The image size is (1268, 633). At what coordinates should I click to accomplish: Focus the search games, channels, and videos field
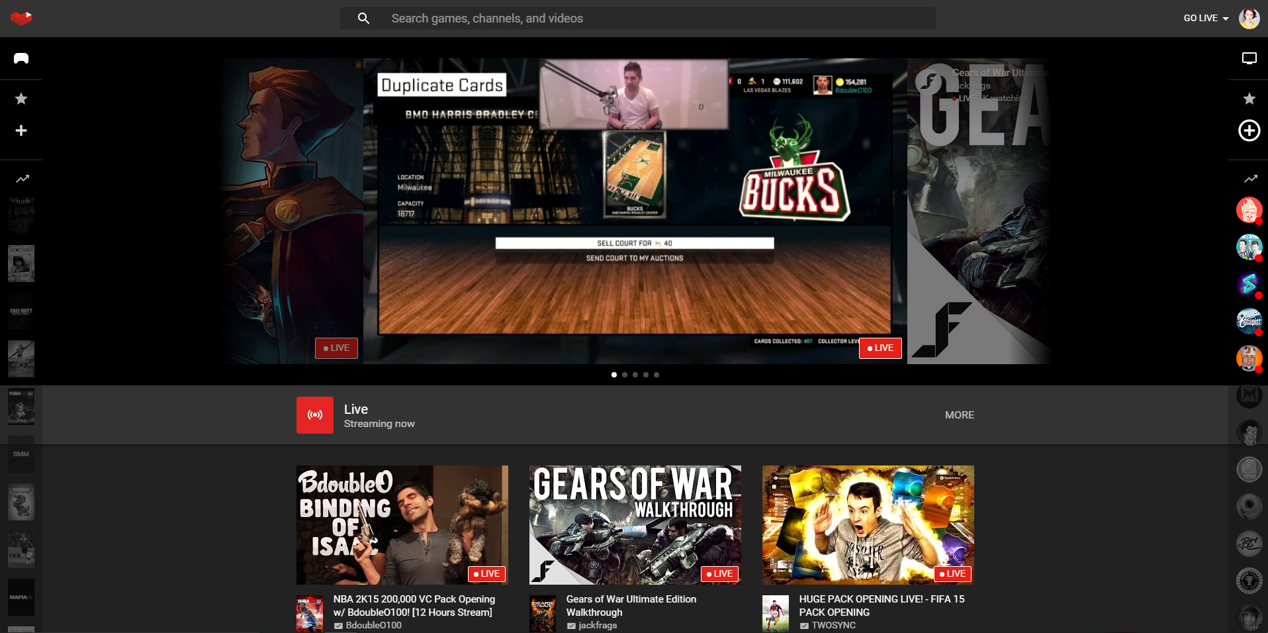(x=638, y=19)
